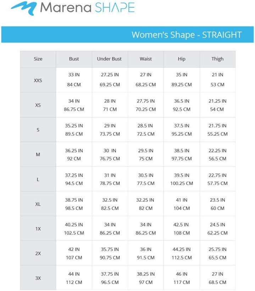The image size is (255, 291).
Task: Select the L size row label
Action: (x=38, y=179)
